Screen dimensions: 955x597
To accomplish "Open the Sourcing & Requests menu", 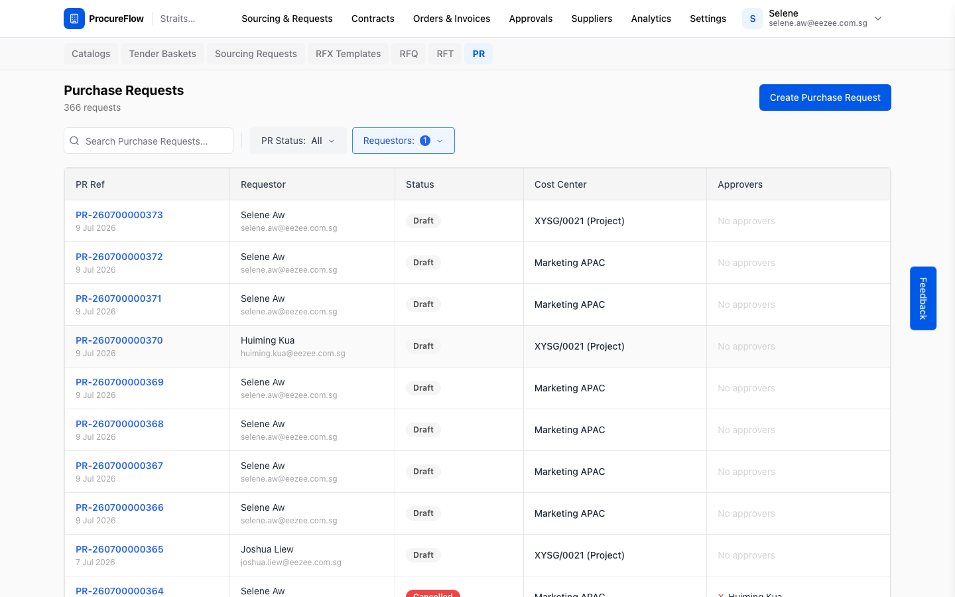I will coord(287,19).
